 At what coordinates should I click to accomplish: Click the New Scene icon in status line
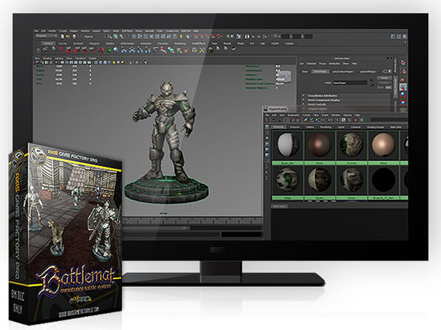click(62, 36)
